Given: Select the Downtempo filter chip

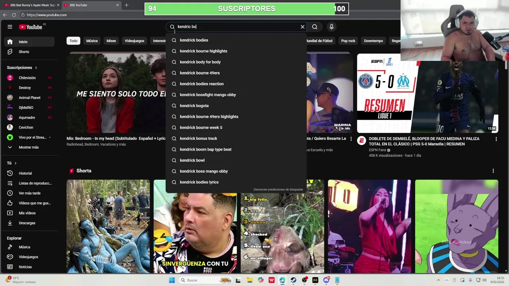Looking at the screenshot, I should click(x=373, y=41).
